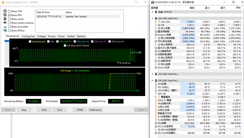Image resolution: width=244 pixels, height=138 pixels.
Task: Click the circle icon for GPU時脈
Action: click(x=156, y=123)
